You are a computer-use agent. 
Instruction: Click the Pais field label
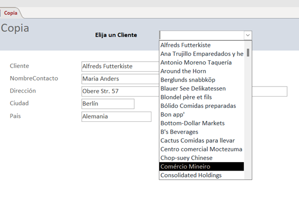[x=15, y=116]
